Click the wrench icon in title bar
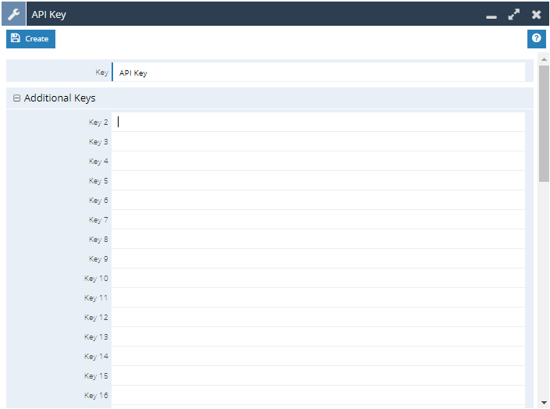 13,14
